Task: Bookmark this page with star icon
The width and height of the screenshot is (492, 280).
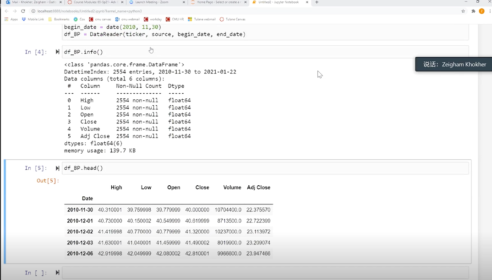Action: pyautogui.click(x=463, y=11)
